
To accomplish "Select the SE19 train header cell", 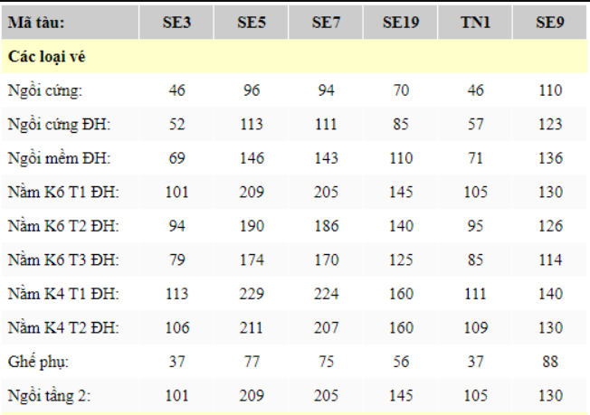I will pyautogui.click(x=401, y=23).
